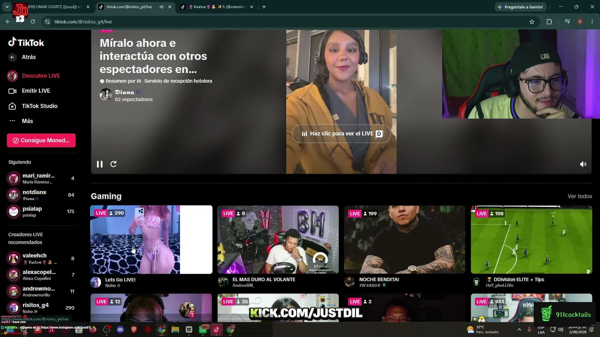
Task: Mute the featured LIVE preview audio
Action: pyautogui.click(x=583, y=164)
